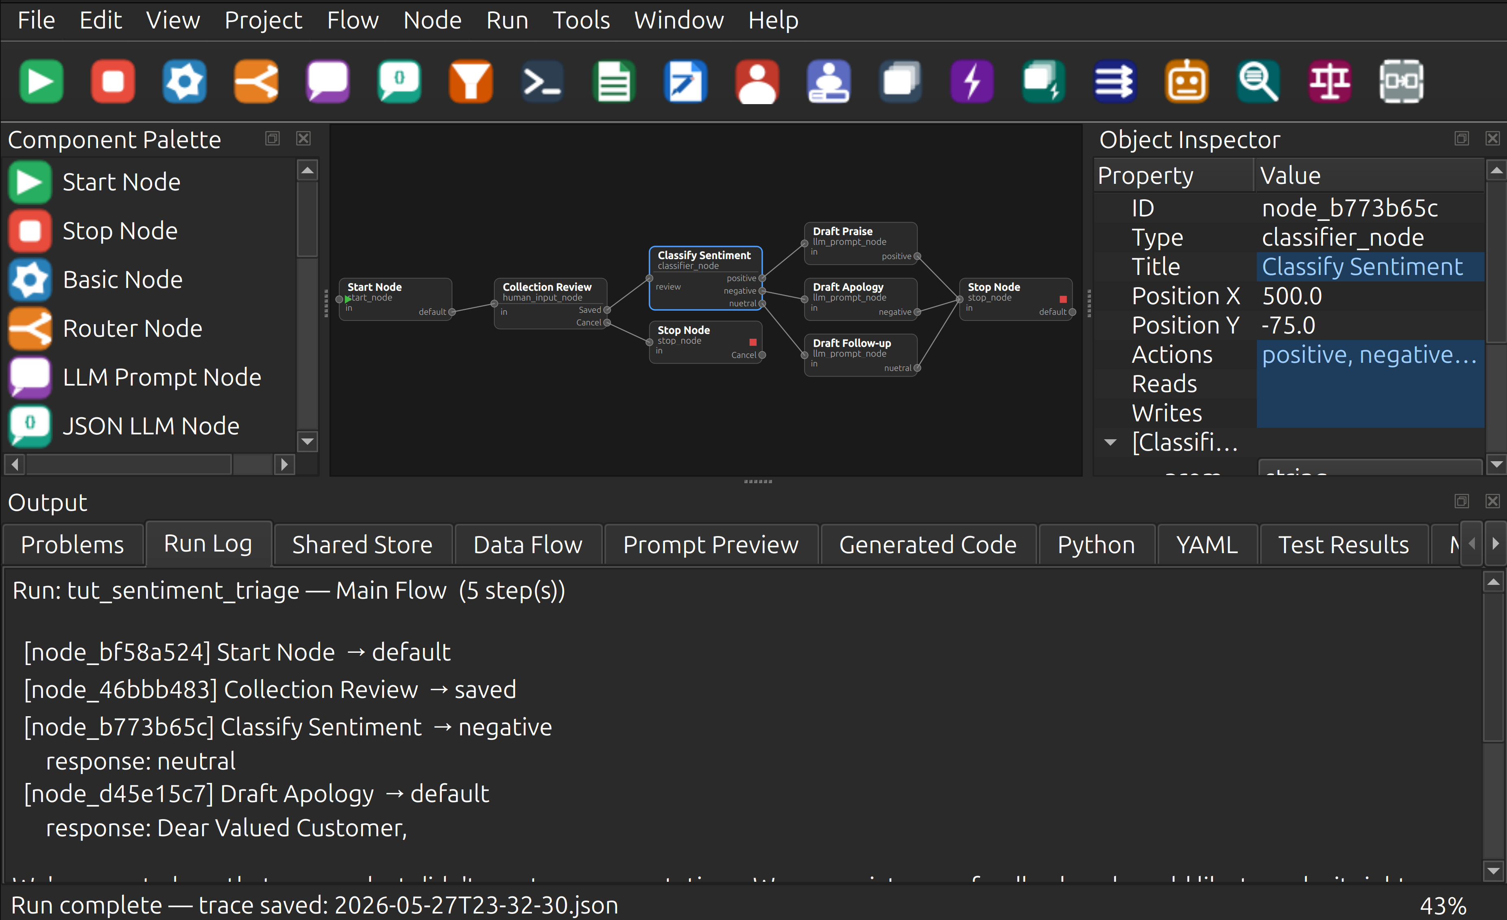Click the Value column header
This screenshot has width=1507, height=920.
click(x=1369, y=176)
